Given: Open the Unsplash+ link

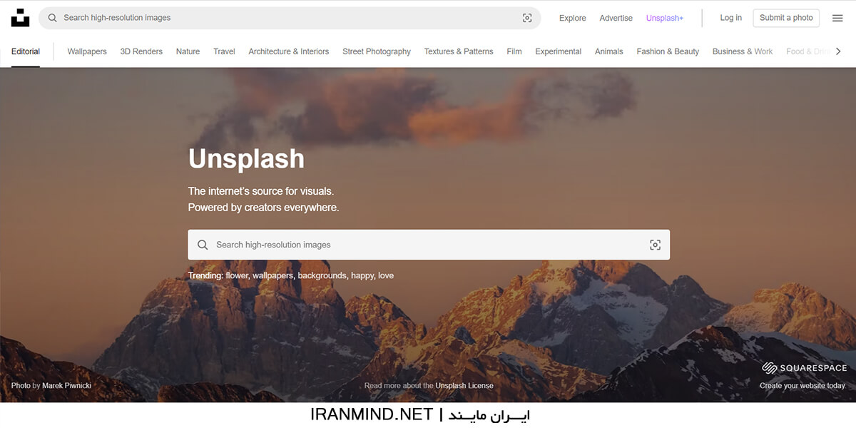Looking at the screenshot, I should coord(664,18).
